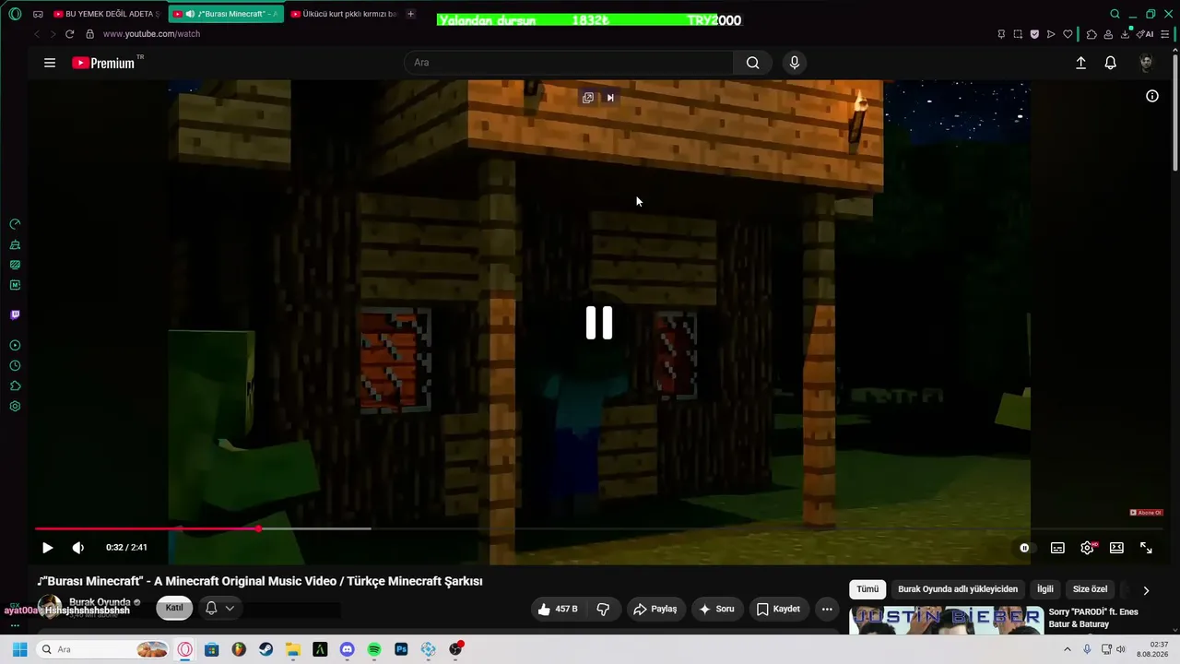
Task: Open more actions three-dot menu
Action: (x=827, y=609)
